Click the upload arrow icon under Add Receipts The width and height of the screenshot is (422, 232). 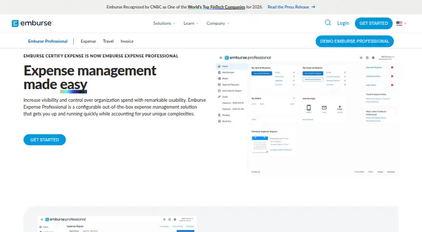tap(340, 108)
